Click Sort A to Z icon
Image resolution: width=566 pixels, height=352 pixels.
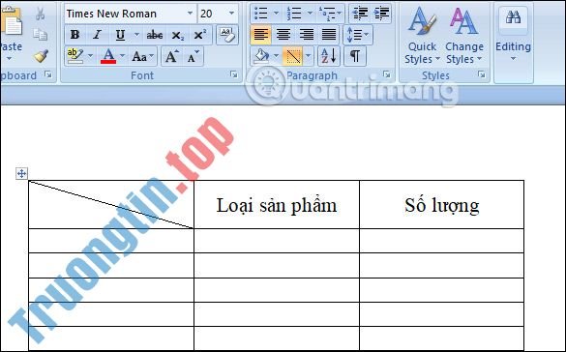[329, 56]
